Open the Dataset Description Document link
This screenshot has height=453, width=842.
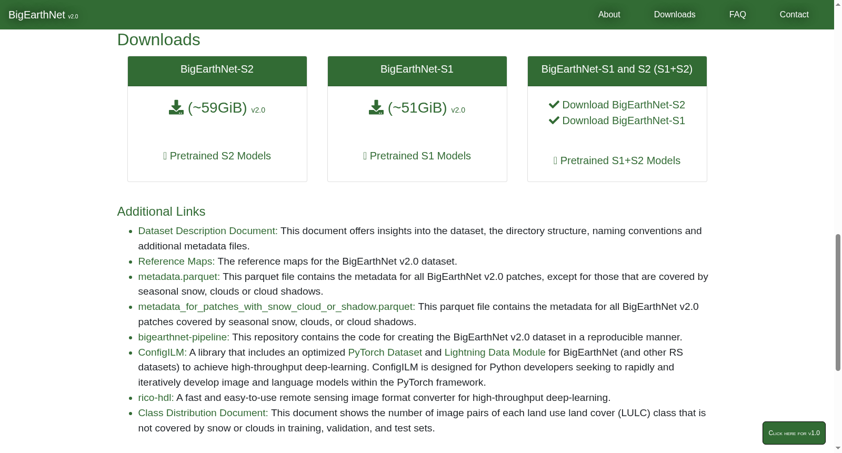208,231
